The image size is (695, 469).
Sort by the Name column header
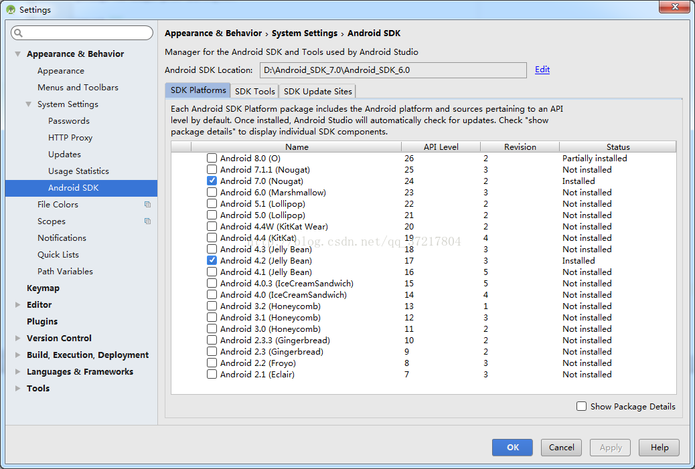click(296, 147)
